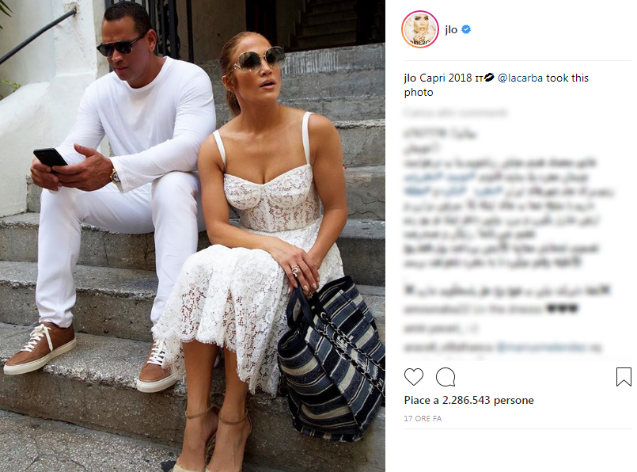Save the post with the bookmark icon
Image resolution: width=637 pixels, height=472 pixels.
624,376
